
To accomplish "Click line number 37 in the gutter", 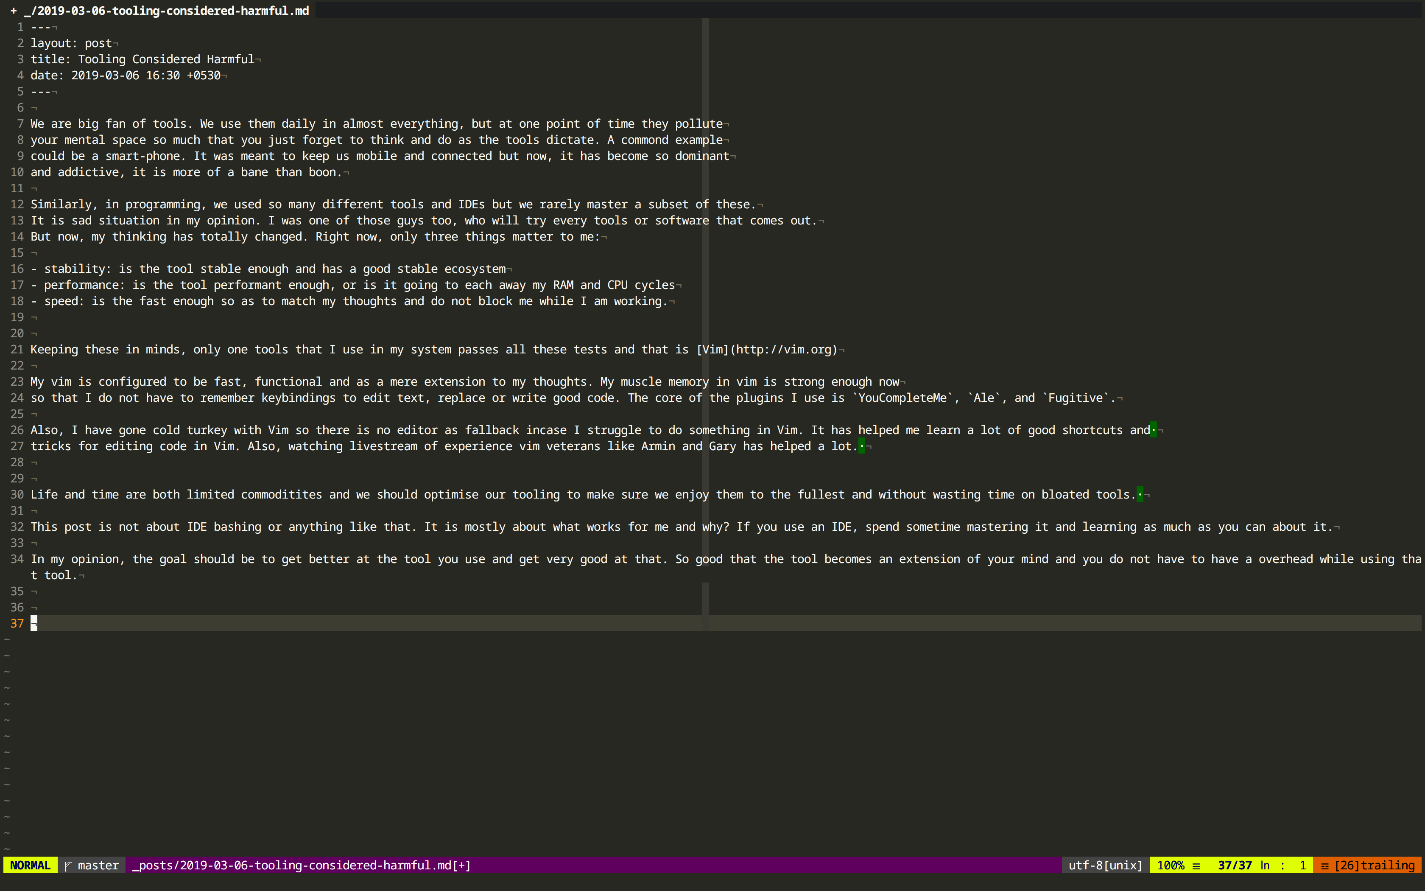I will [17, 623].
